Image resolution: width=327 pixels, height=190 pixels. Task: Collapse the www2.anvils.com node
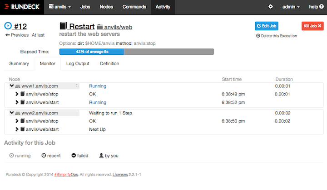pyautogui.click(x=12, y=113)
